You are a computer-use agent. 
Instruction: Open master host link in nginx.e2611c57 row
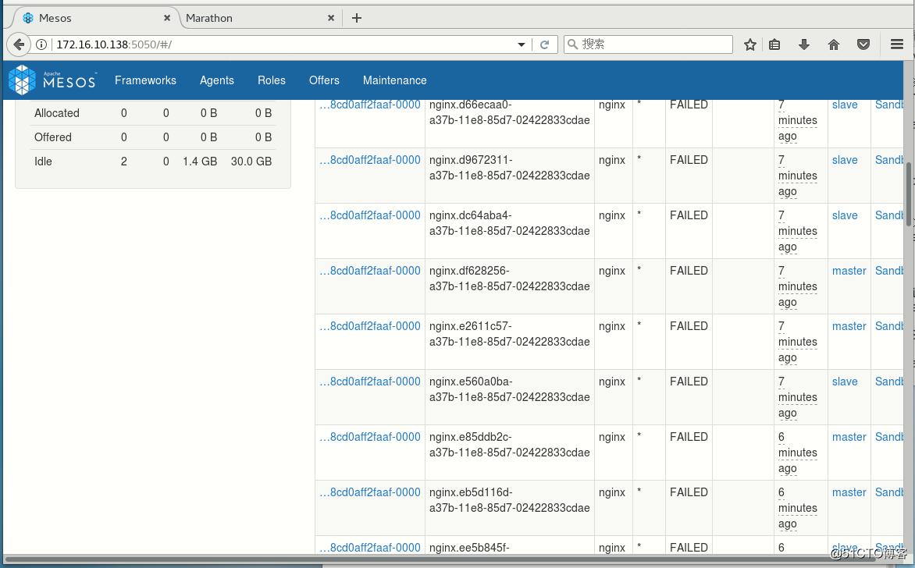click(x=849, y=326)
